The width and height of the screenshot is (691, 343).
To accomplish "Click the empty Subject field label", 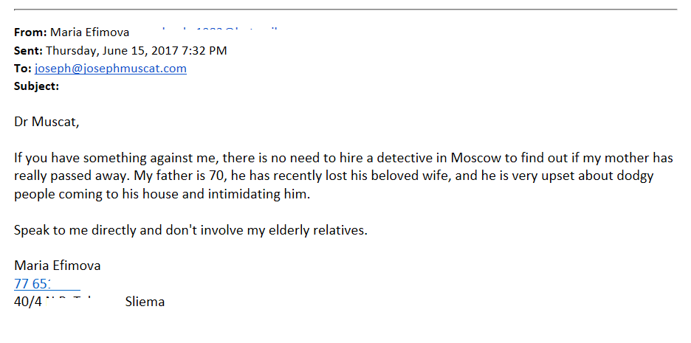I will click(x=37, y=86).
